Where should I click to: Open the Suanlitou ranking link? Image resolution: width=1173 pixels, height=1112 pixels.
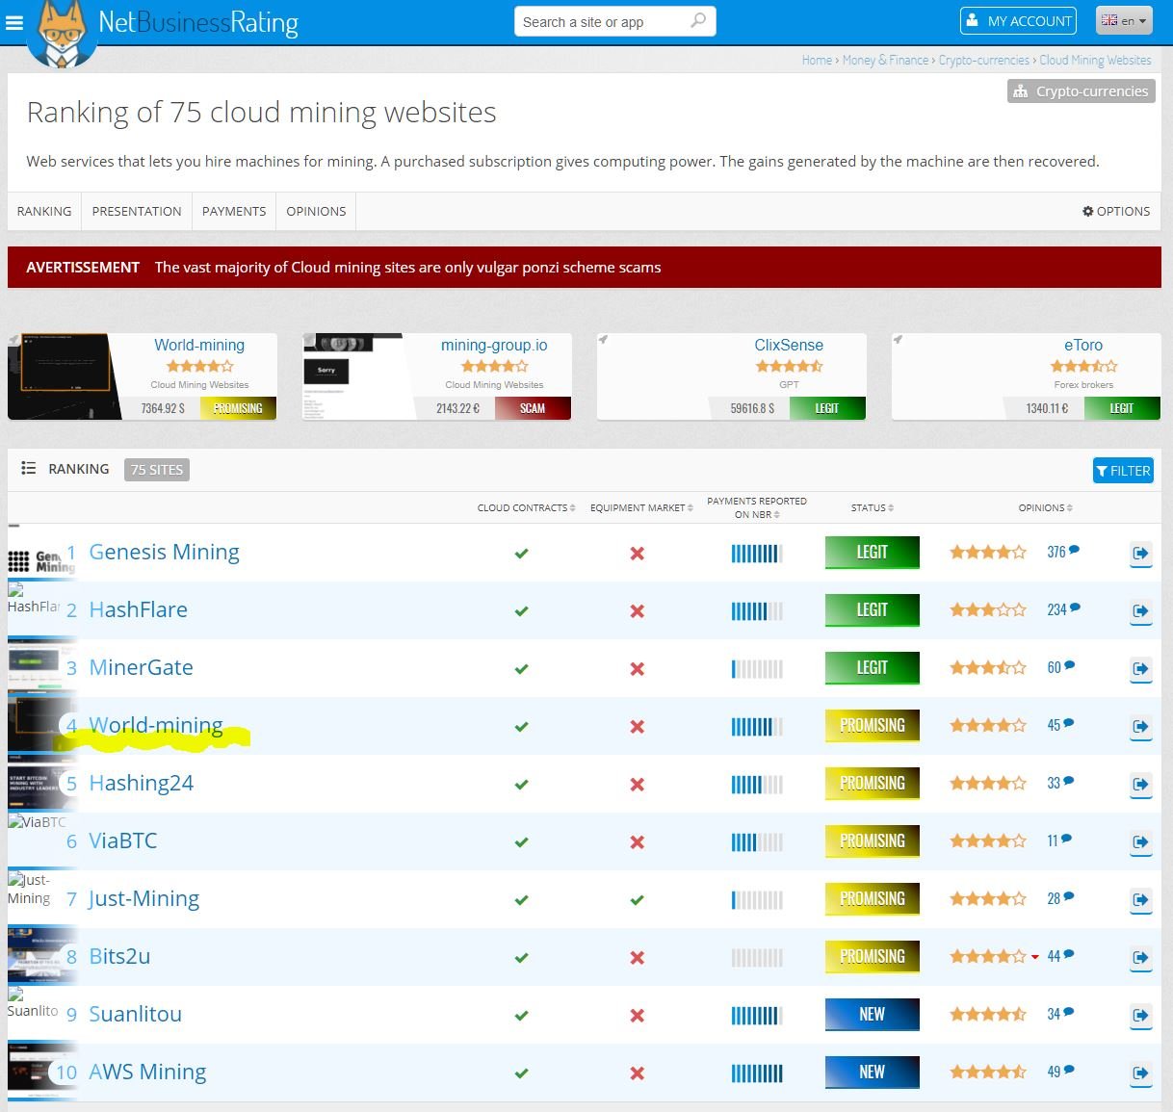click(x=135, y=1014)
